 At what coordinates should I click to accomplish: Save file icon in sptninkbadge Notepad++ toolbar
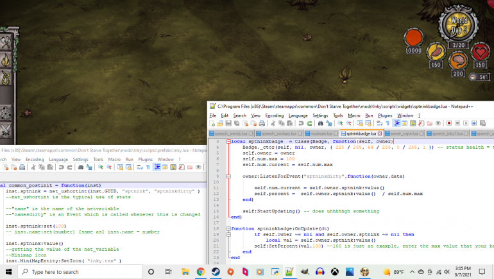tap(228, 123)
